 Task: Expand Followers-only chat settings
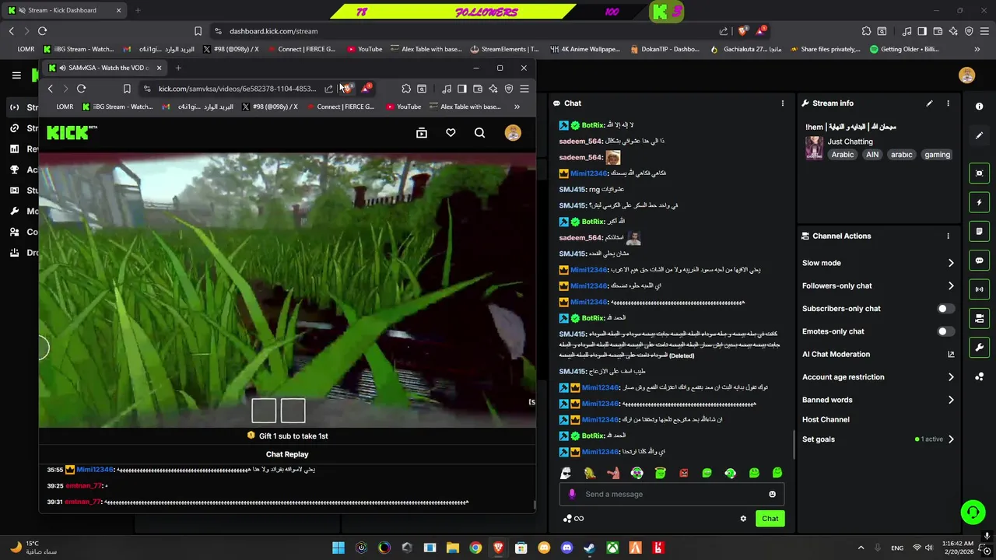tap(878, 285)
